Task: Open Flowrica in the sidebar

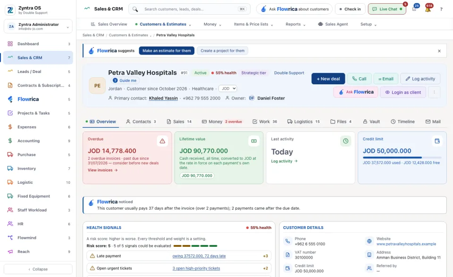Action: coord(38,99)
